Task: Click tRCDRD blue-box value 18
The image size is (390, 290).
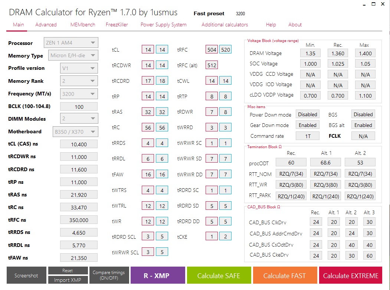Action: 162,81
